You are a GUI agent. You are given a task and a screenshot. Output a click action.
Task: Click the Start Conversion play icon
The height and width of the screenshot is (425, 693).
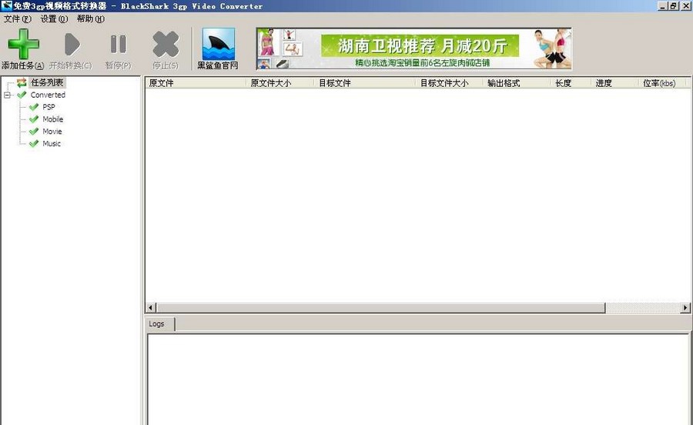[72, 44]
